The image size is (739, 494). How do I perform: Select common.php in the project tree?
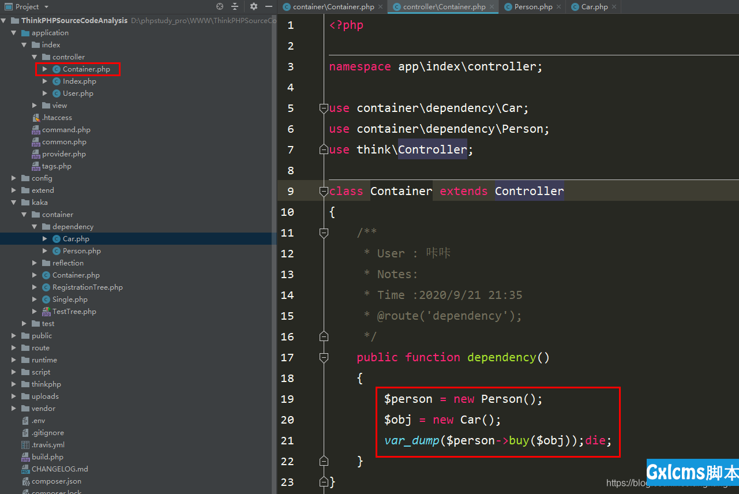[x=64, y=142]
